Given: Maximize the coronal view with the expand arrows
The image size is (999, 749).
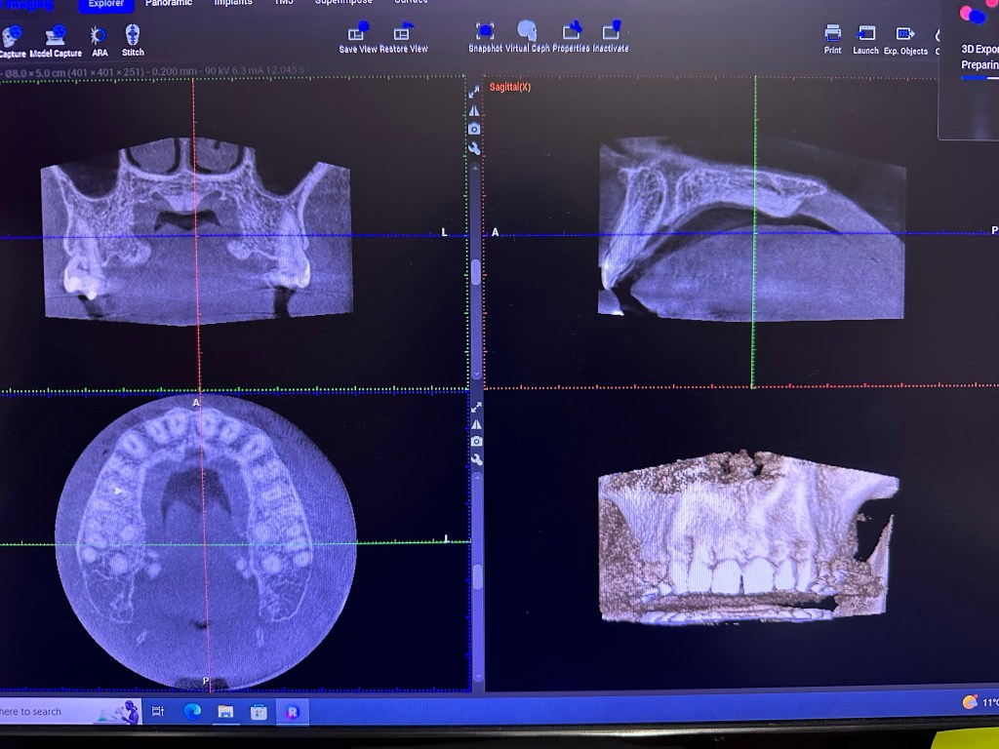Looking at the screenshot, I should pos(474,92).
